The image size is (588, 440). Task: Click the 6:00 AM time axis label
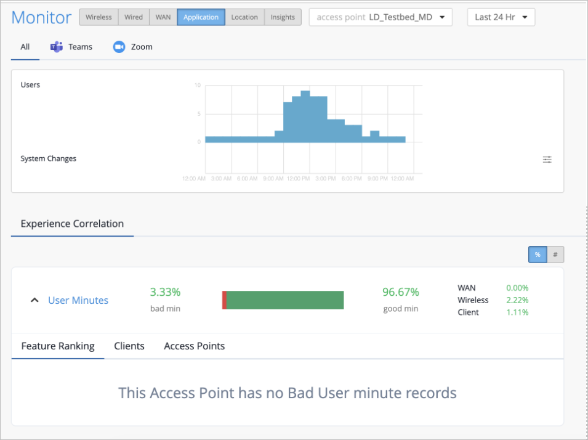pos(247,179)
